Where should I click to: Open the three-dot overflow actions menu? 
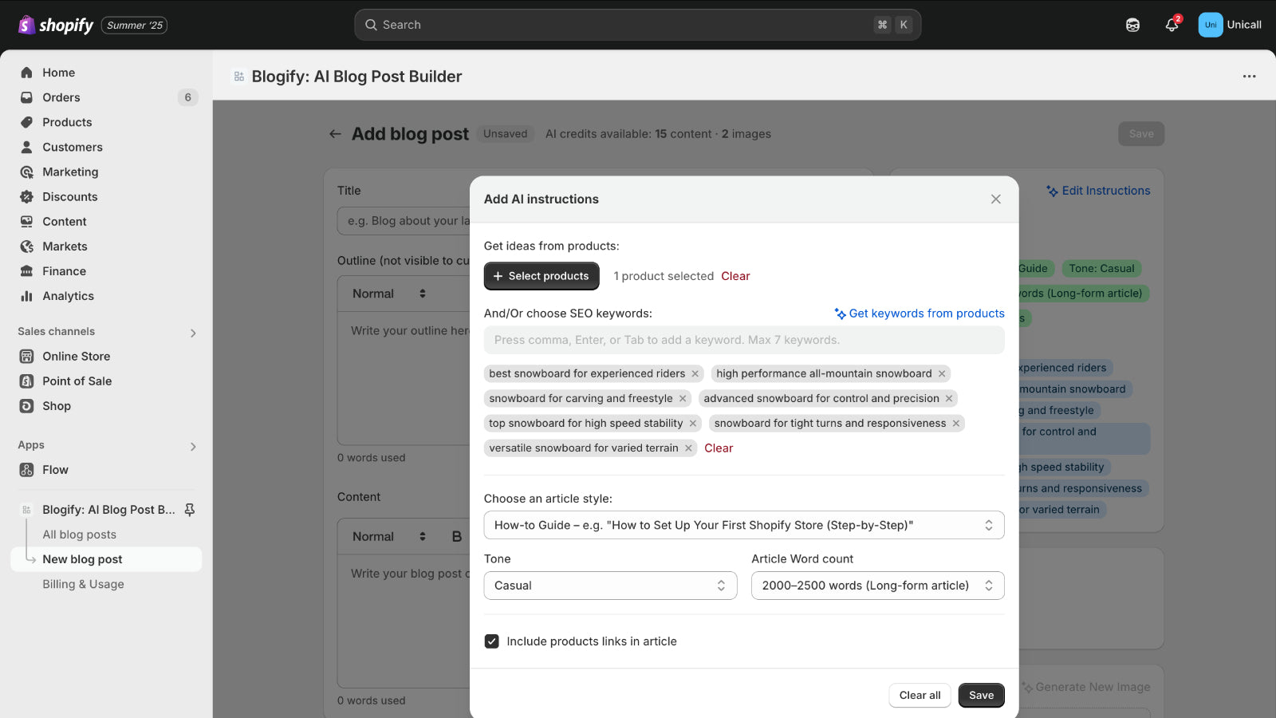click(x=1248, y=76)
